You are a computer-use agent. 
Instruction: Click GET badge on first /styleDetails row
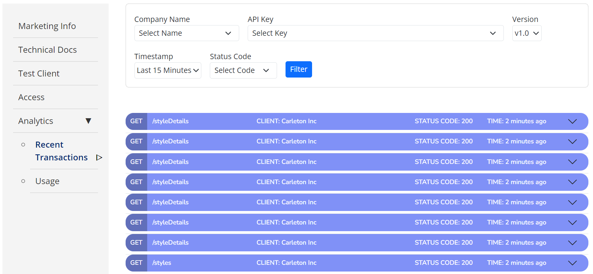point(136,121)
